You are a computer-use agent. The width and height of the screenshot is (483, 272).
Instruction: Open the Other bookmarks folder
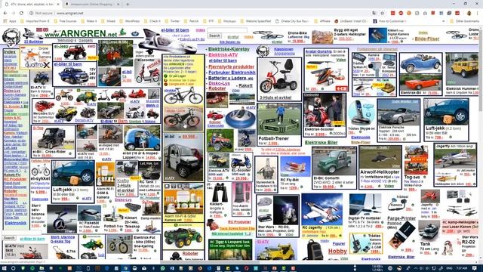pyautogui.click(x=465, y=21)
